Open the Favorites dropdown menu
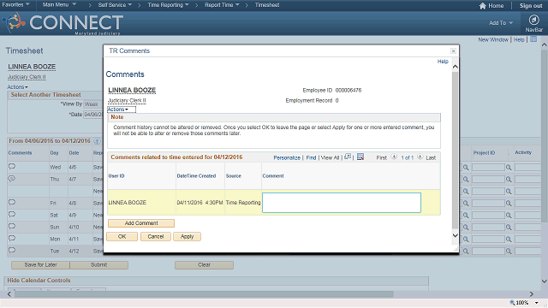Image resolution: width=548 pixels, height=308 pixels. tap(15, 5)
